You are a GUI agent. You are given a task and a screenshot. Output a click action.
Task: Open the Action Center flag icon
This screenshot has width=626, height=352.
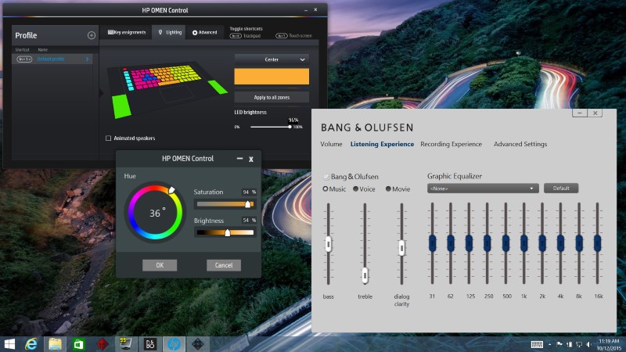(559, 344)
